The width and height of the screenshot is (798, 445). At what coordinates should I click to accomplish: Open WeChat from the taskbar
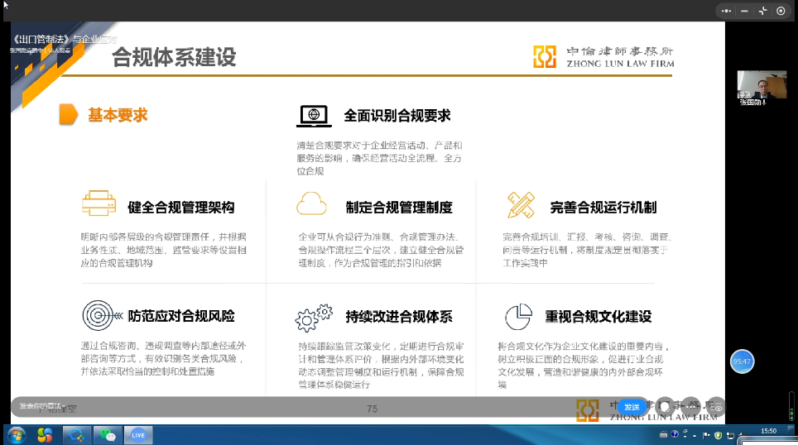pos(108,435)
